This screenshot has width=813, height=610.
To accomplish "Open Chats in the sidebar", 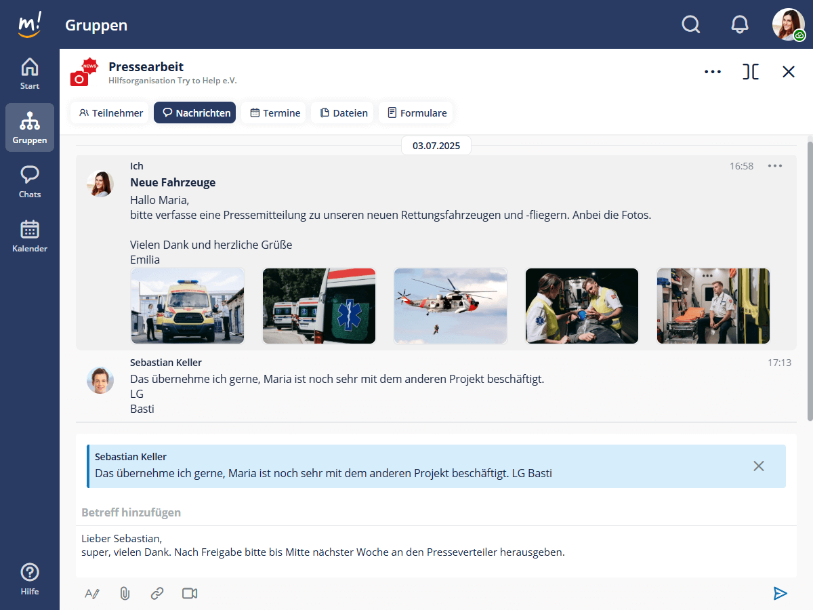I will (30, 182).
